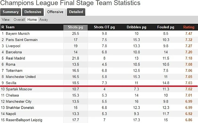Open the Detailed statistics tab

pyautogui.click(x=76, y=12)
